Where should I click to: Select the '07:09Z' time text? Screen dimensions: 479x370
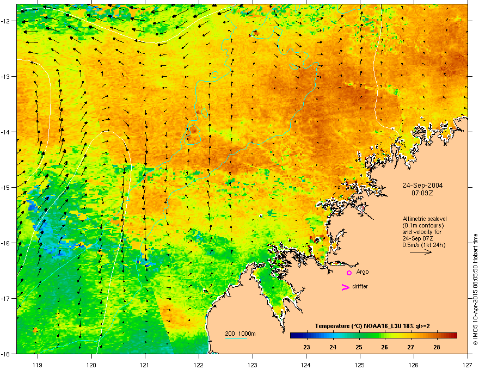(x=422, y=193)
